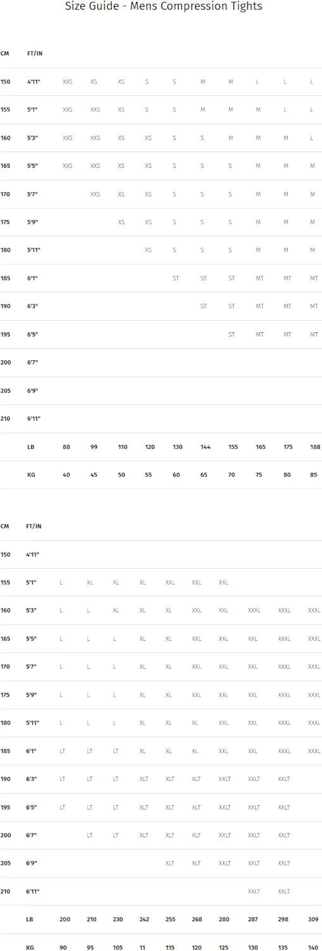Select the 309 LB weight value
This screenshot has height=951, width=322.
coord(314,919)
